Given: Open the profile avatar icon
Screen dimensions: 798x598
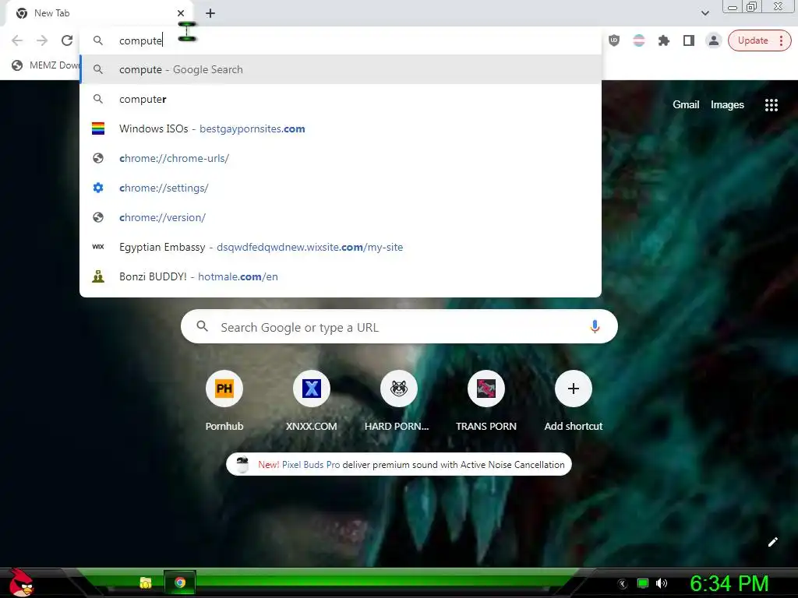Looking at the screenshot, I should point(714,40).
